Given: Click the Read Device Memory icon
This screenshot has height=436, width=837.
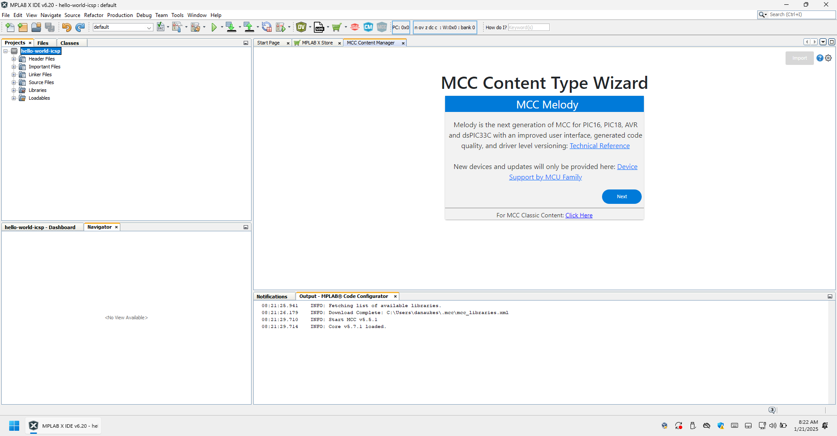Looking at the screenshot, I should tap(248, 27).
